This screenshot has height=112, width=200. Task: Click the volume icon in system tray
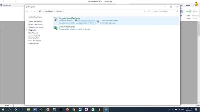(179, 110)
